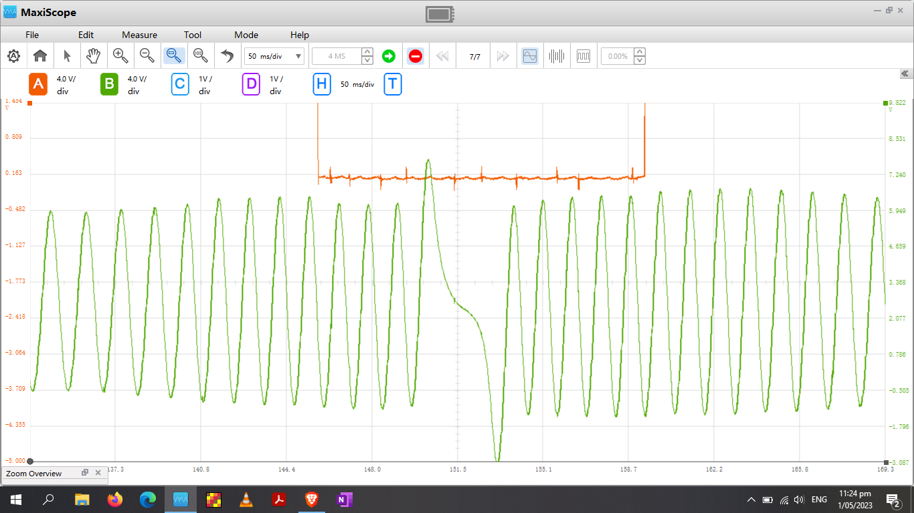The height and width of the screenshot is (513, 914).
Task: Click the device connection icon in title bar
Action: (440, 13)
